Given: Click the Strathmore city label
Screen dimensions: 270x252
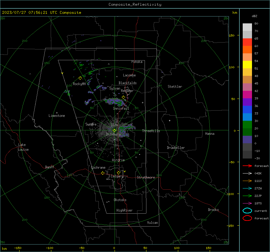Looking at the screenshot, I should (146, 177).
